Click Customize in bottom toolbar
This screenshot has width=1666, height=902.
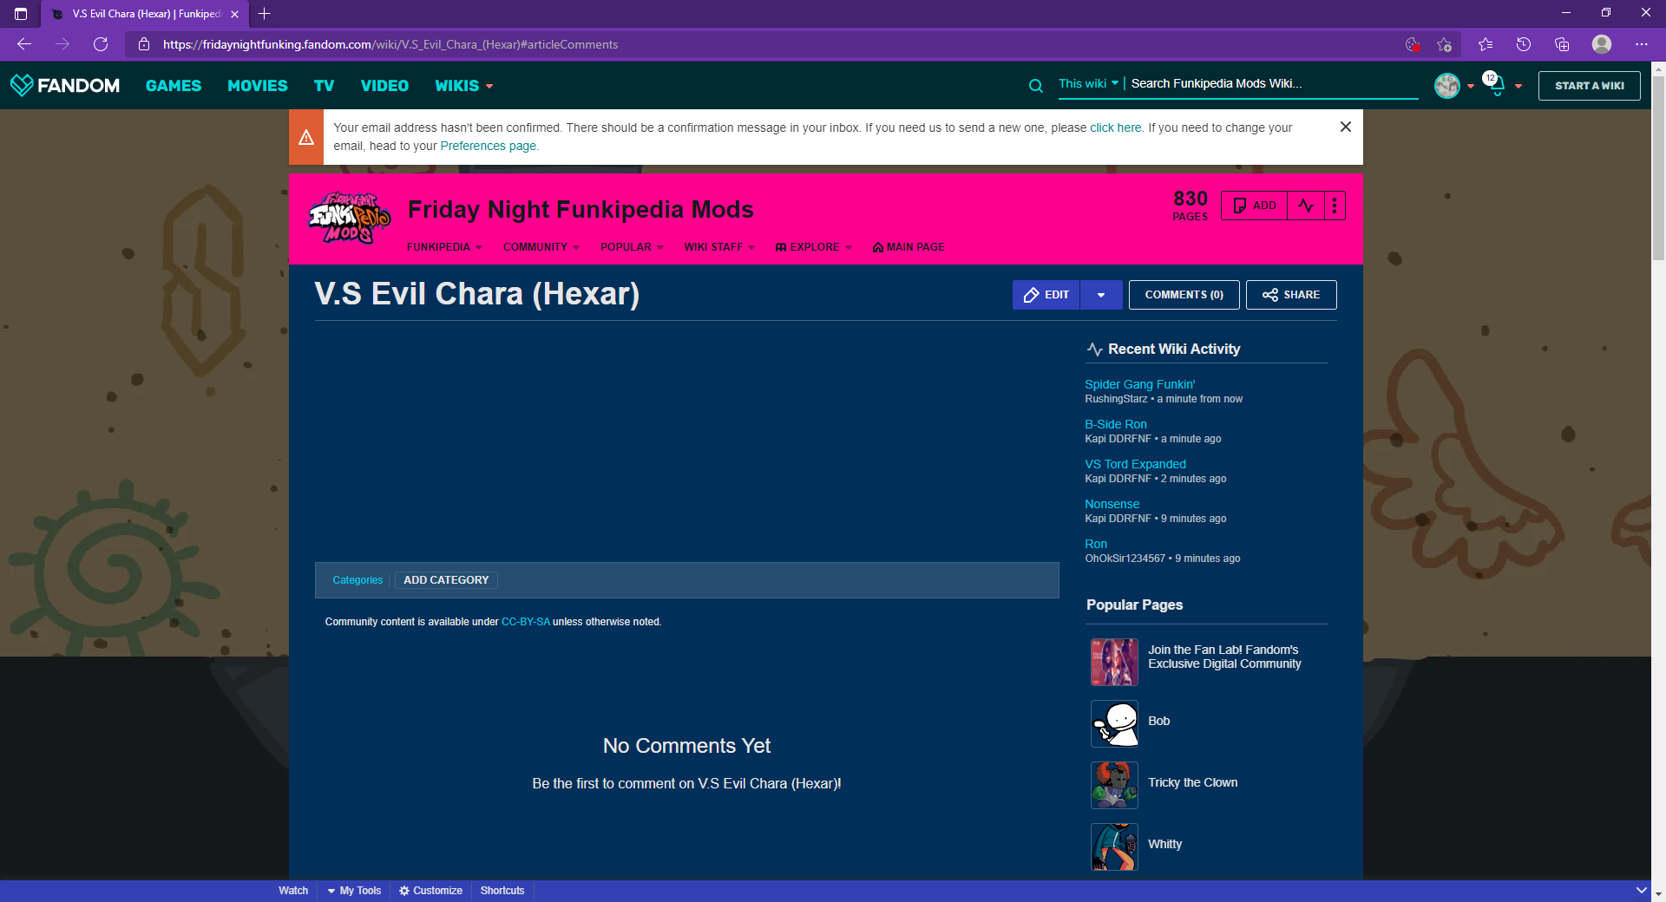coord(430,891)
